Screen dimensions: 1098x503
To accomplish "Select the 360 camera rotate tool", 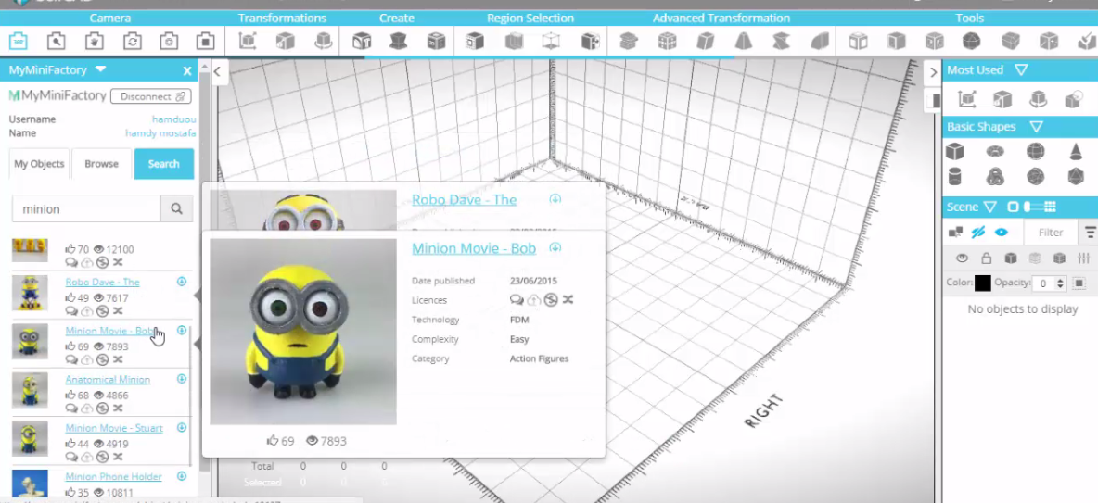I will tap(19, 42).
